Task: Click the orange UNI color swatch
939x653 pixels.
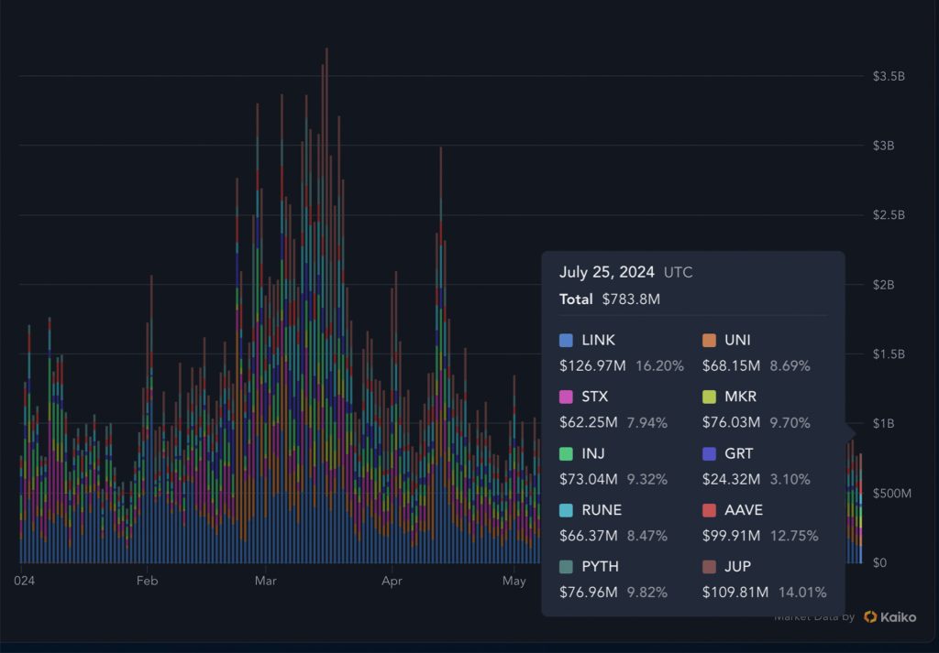Action: [x=710, y=341]
